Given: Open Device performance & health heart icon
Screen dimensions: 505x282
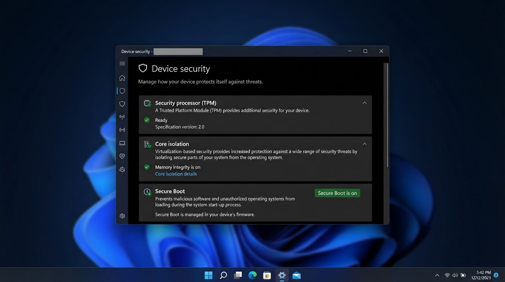Looking at the screenshot, I should coord(122,156).
